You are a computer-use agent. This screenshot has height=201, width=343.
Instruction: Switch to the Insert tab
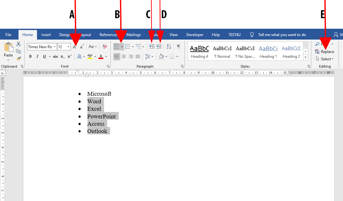[46, 34]
